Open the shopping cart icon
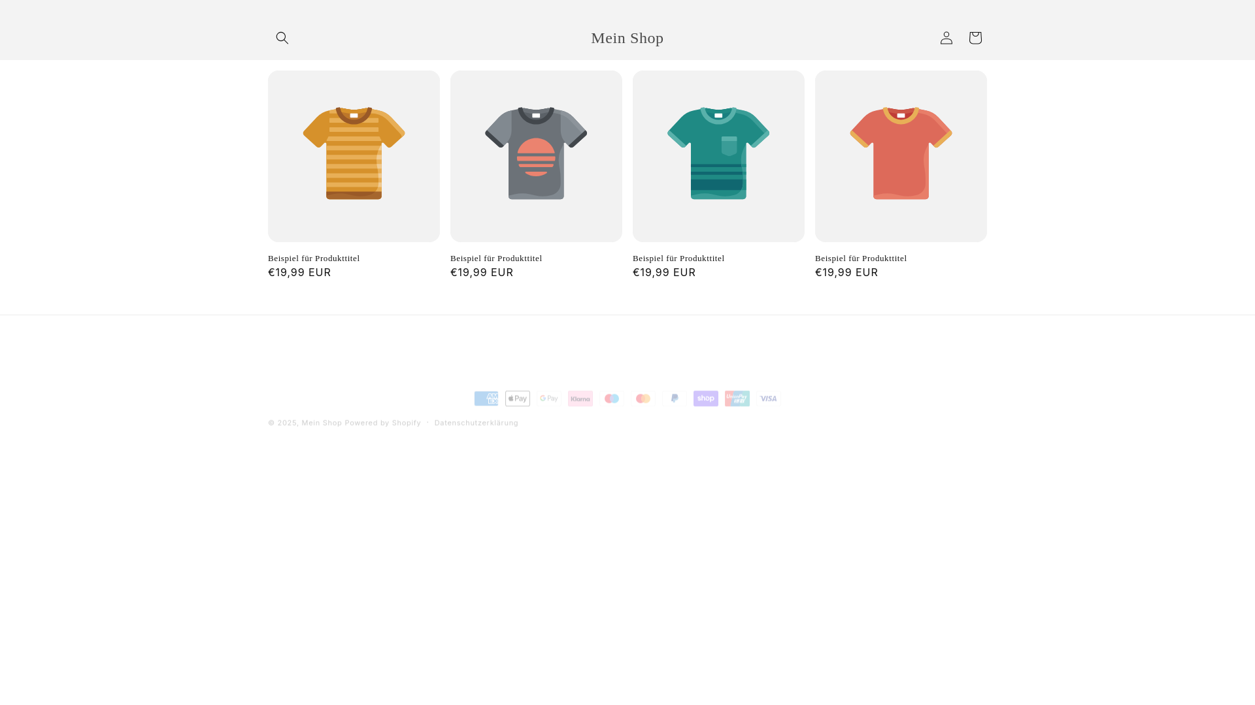This screenshot has height=705, width=1255. coord(975,38)
